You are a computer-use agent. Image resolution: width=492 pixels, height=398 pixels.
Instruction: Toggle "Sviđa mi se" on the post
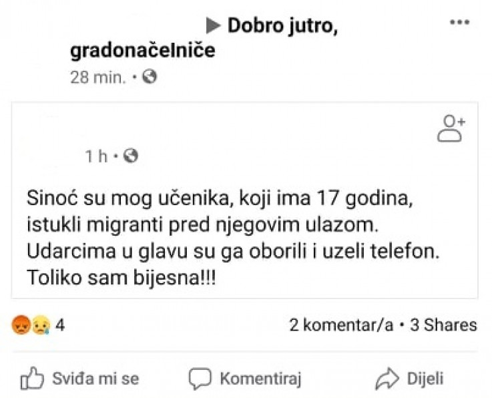[95, 379]
